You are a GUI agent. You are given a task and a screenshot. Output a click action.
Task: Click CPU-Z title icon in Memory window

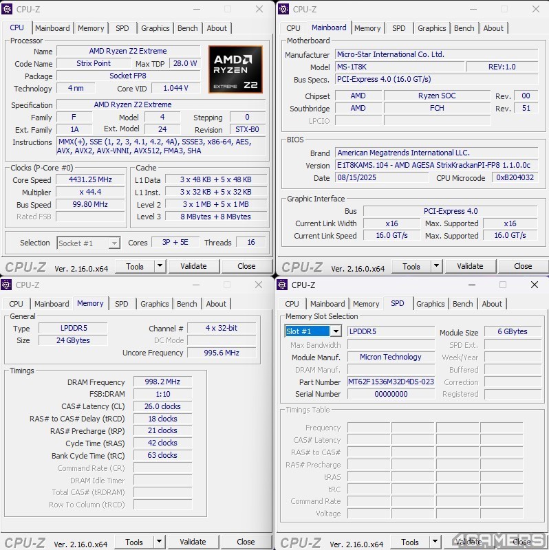pos(8,285)
